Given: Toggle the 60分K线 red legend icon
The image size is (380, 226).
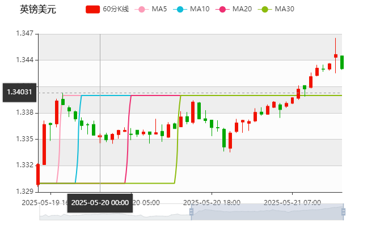Looking at the screenshot, I should [x=92, y=9].
